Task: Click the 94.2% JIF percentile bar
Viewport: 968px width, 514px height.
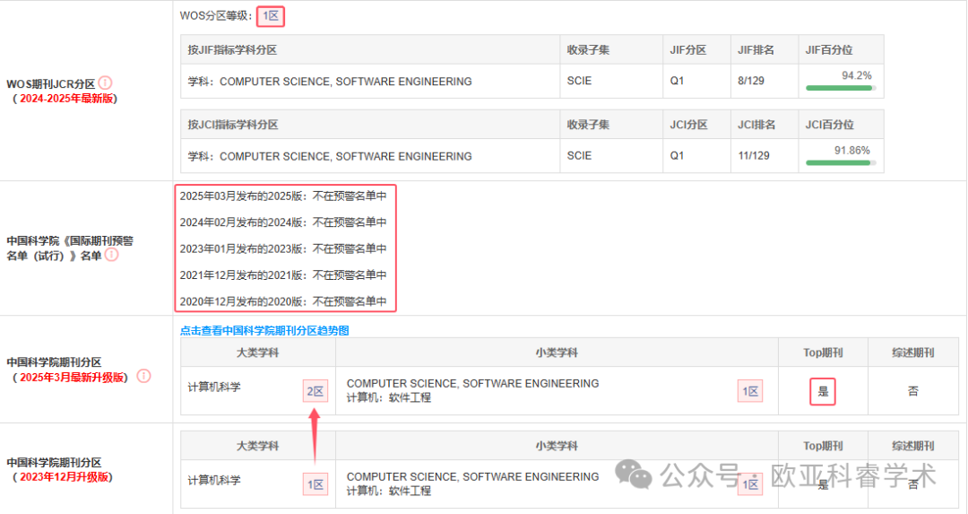Action: click(840, 88)
